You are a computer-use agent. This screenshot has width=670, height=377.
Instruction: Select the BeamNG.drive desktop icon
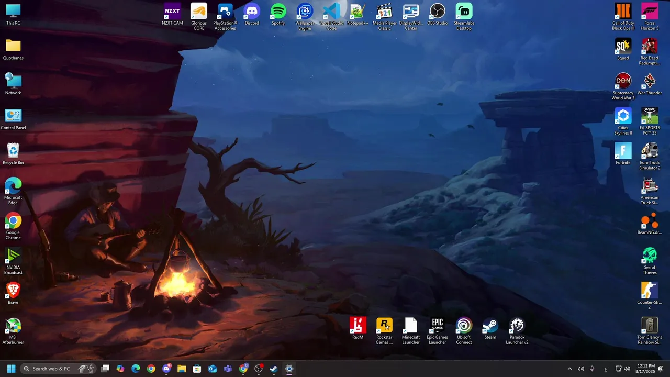(650, 224)
